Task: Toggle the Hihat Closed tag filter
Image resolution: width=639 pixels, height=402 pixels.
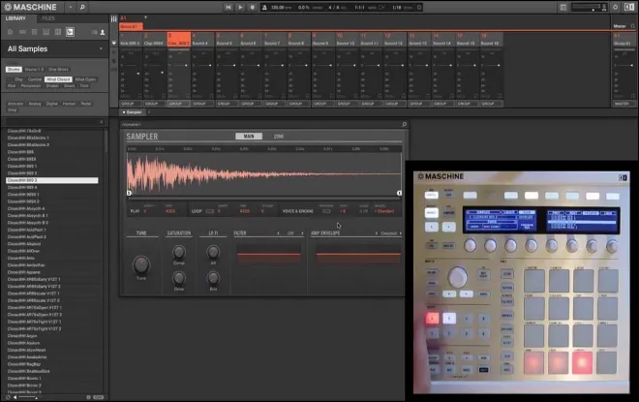Action: (58, 79)
